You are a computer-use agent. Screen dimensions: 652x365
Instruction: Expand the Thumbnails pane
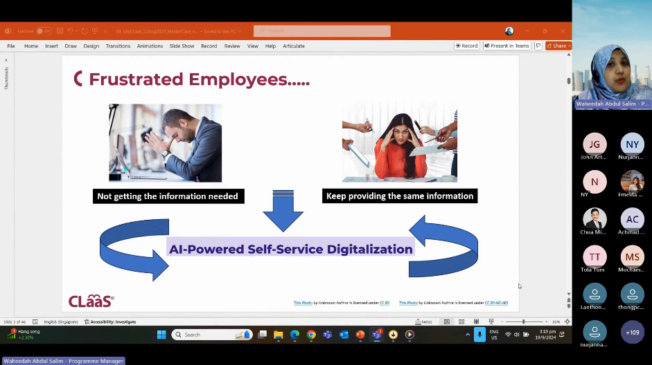pos(6,60)
